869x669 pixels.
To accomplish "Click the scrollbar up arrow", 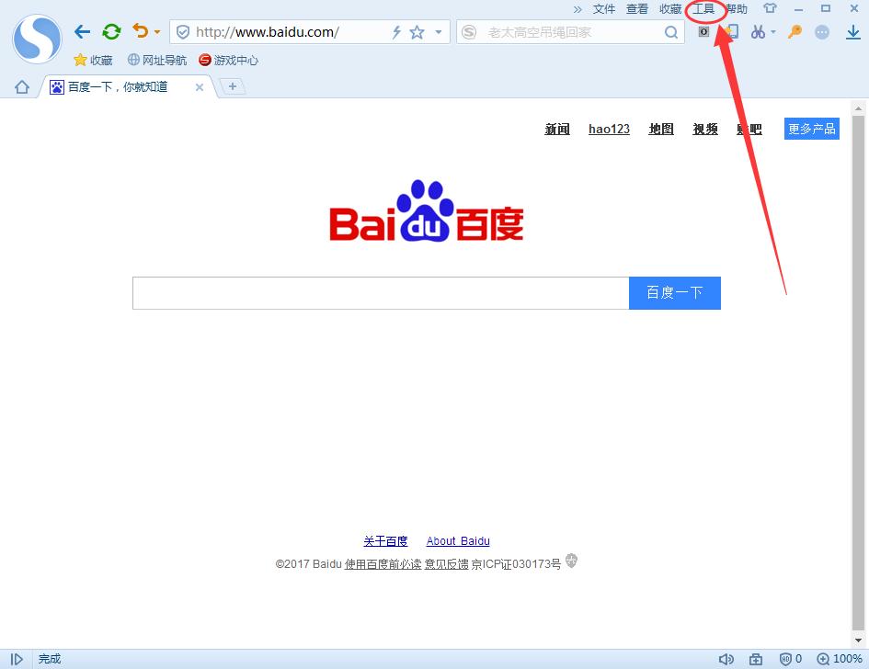I will (x=858, y=108).
